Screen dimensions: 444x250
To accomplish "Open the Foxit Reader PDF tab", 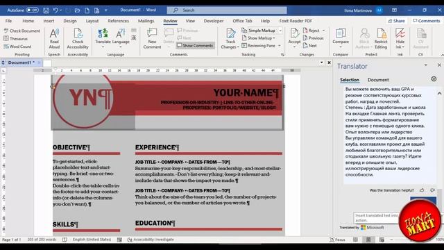I will (296, 21).
